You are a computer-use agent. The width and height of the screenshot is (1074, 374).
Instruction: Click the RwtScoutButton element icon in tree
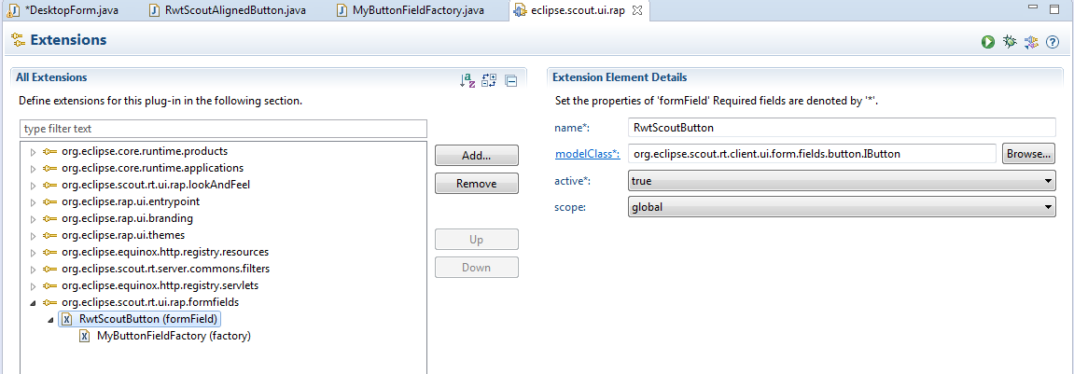click(x=66, y=319)
